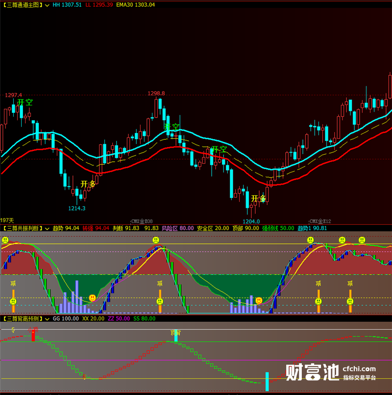Click the 开多 signal above the 1214.3 low
This screenshot has width=392, height=395.
click(88, 184)
